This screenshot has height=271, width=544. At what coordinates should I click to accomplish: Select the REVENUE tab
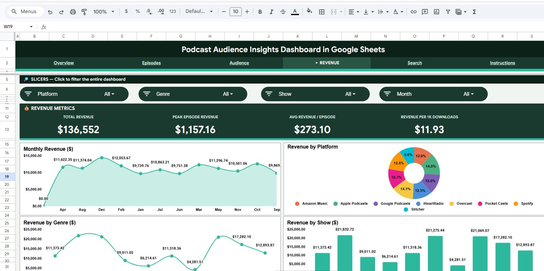[x=327, y=63]
